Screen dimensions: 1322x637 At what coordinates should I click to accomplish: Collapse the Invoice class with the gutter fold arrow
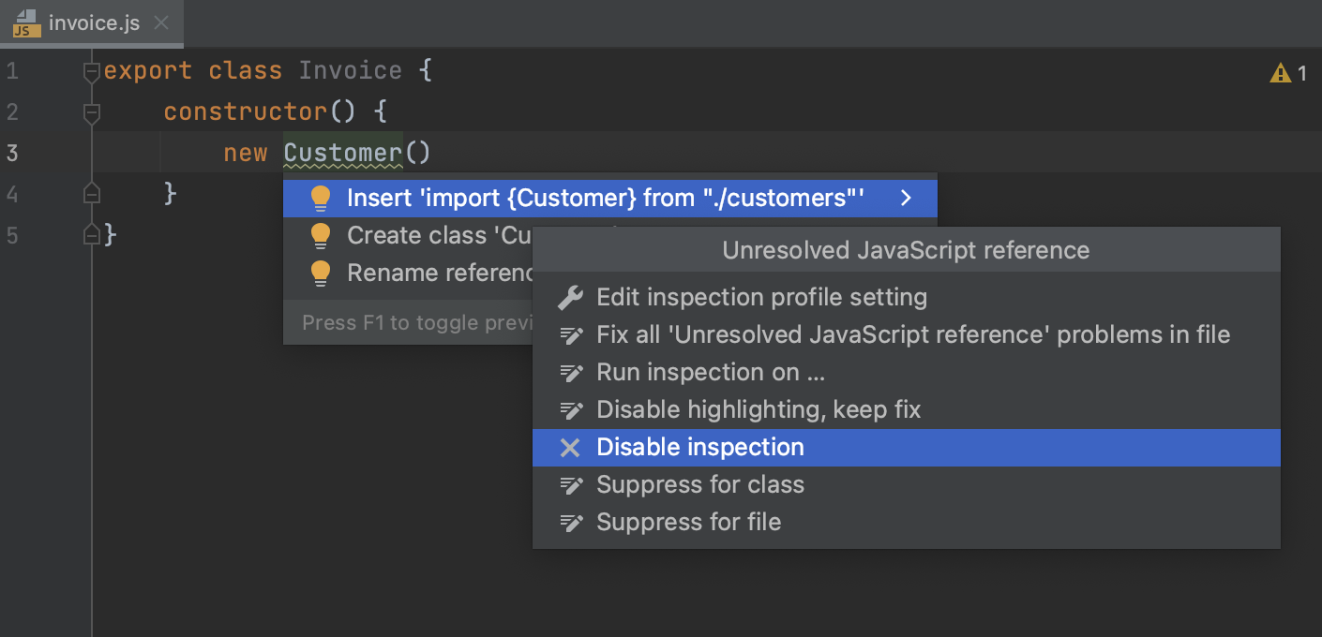(91, 70)
